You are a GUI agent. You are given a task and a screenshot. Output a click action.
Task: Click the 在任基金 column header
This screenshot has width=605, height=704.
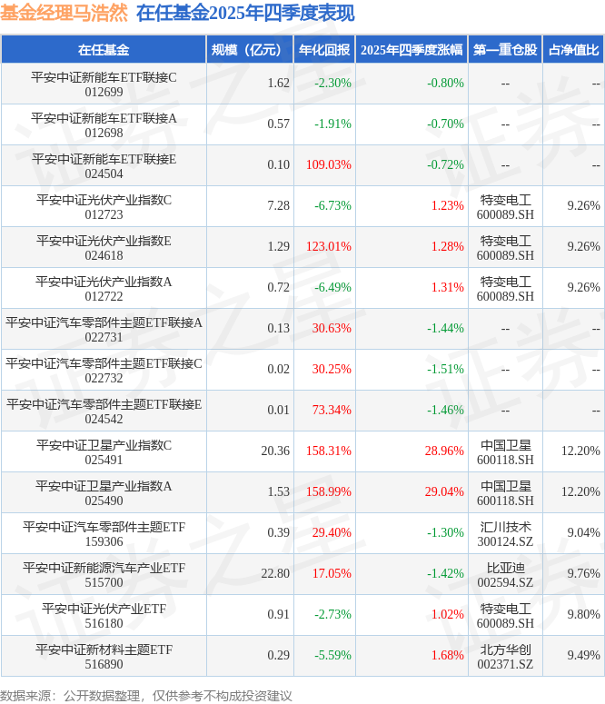[x=104, y=49]
